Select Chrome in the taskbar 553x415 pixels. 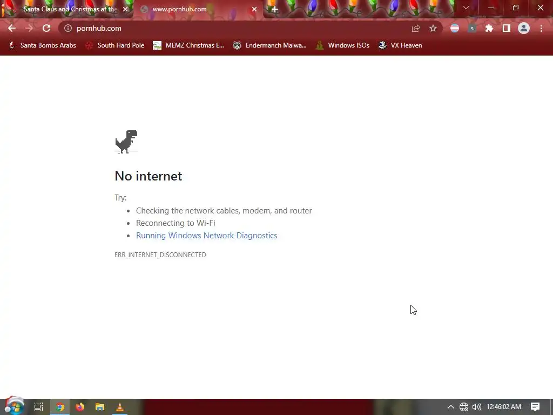60,407
